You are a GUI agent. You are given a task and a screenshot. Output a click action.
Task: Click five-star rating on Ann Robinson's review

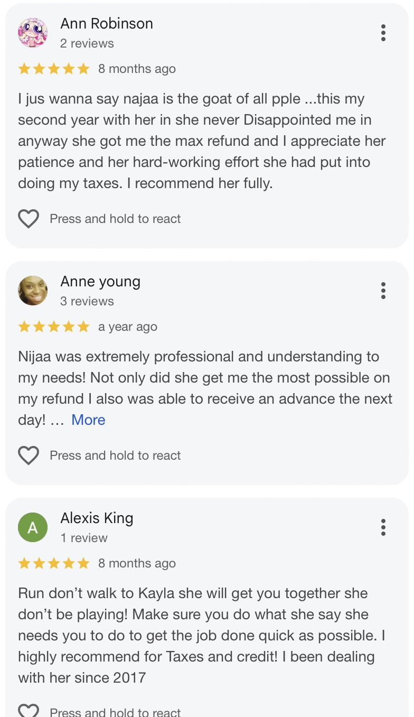point(54,69)
